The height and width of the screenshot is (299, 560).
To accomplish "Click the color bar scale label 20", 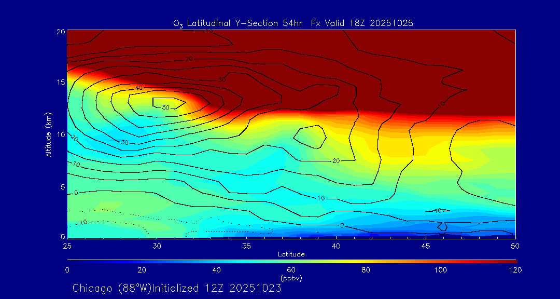I will (142, 270).
